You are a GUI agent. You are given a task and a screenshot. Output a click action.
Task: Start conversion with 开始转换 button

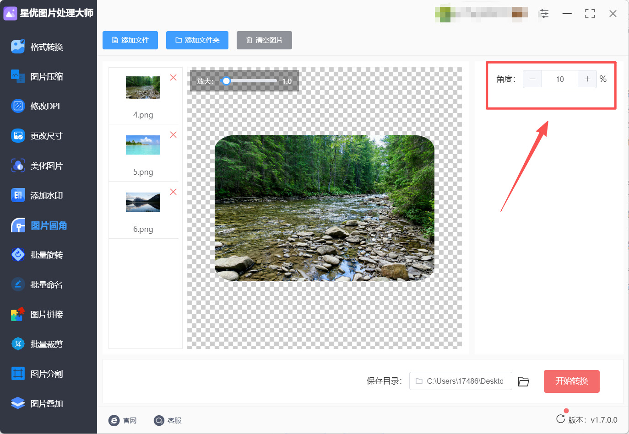[572, 381]
